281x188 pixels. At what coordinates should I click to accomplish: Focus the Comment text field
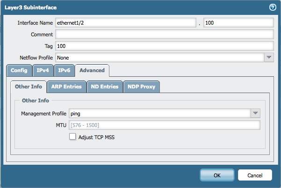[164, 34]
